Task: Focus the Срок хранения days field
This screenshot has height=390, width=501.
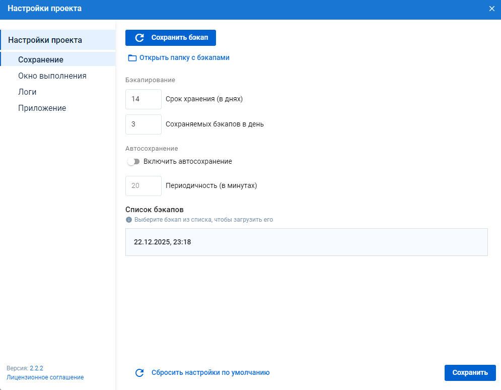Action: pos(143,99)
